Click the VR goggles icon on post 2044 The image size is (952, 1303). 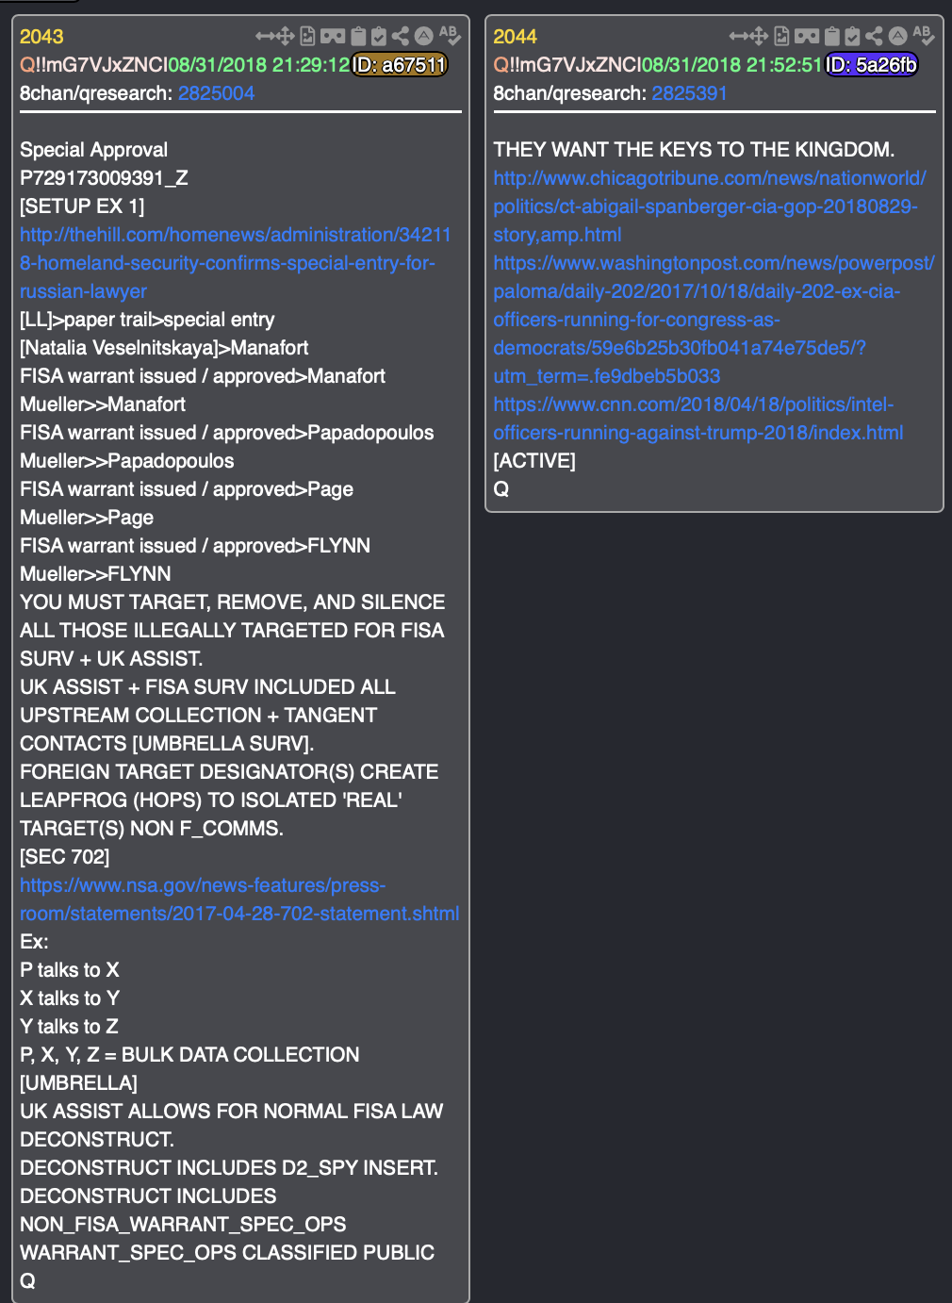[807, 36]
